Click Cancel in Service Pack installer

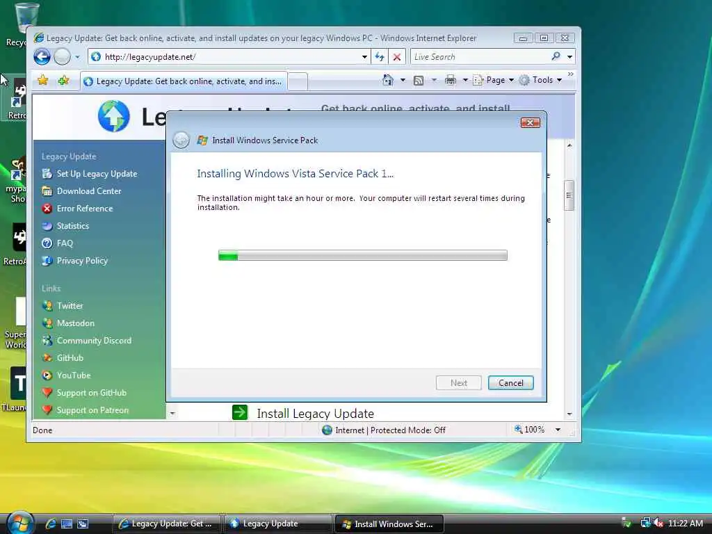511,383
